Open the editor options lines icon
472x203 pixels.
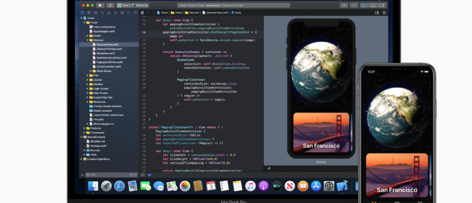(x=377, y=13)
